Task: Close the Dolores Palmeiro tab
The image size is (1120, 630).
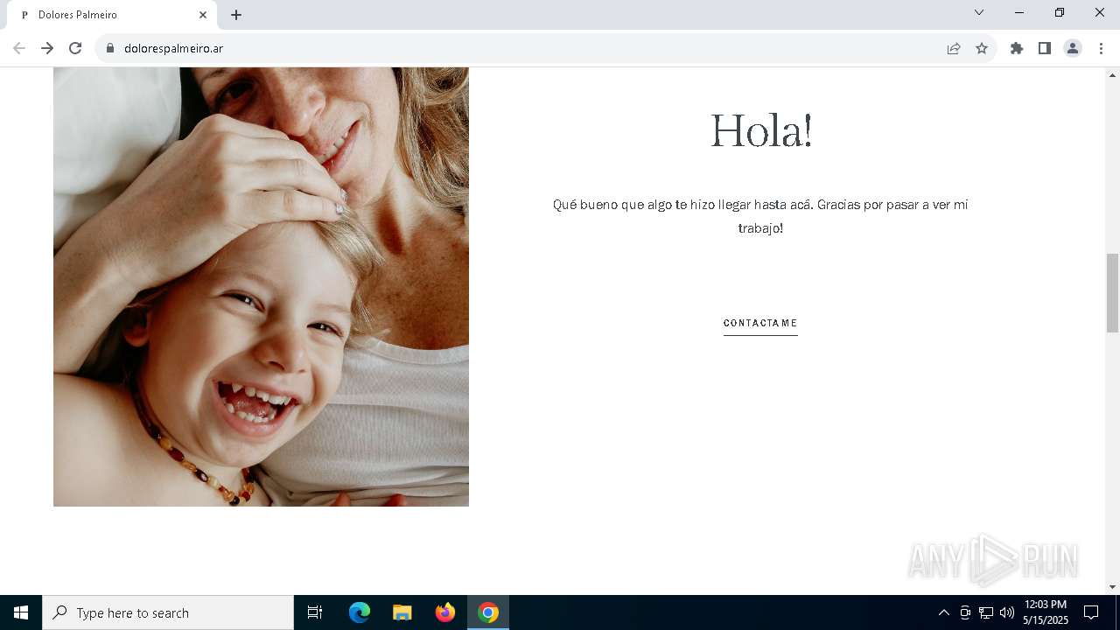Action: click(x=203, y=15)
